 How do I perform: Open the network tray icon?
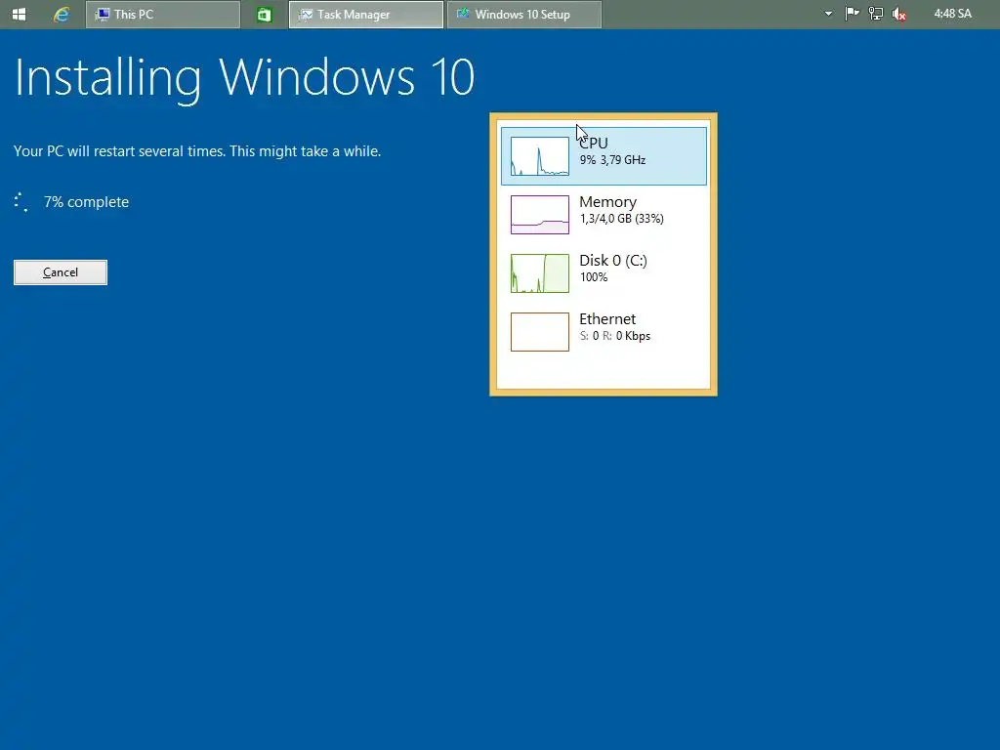[x=876, y=14]
